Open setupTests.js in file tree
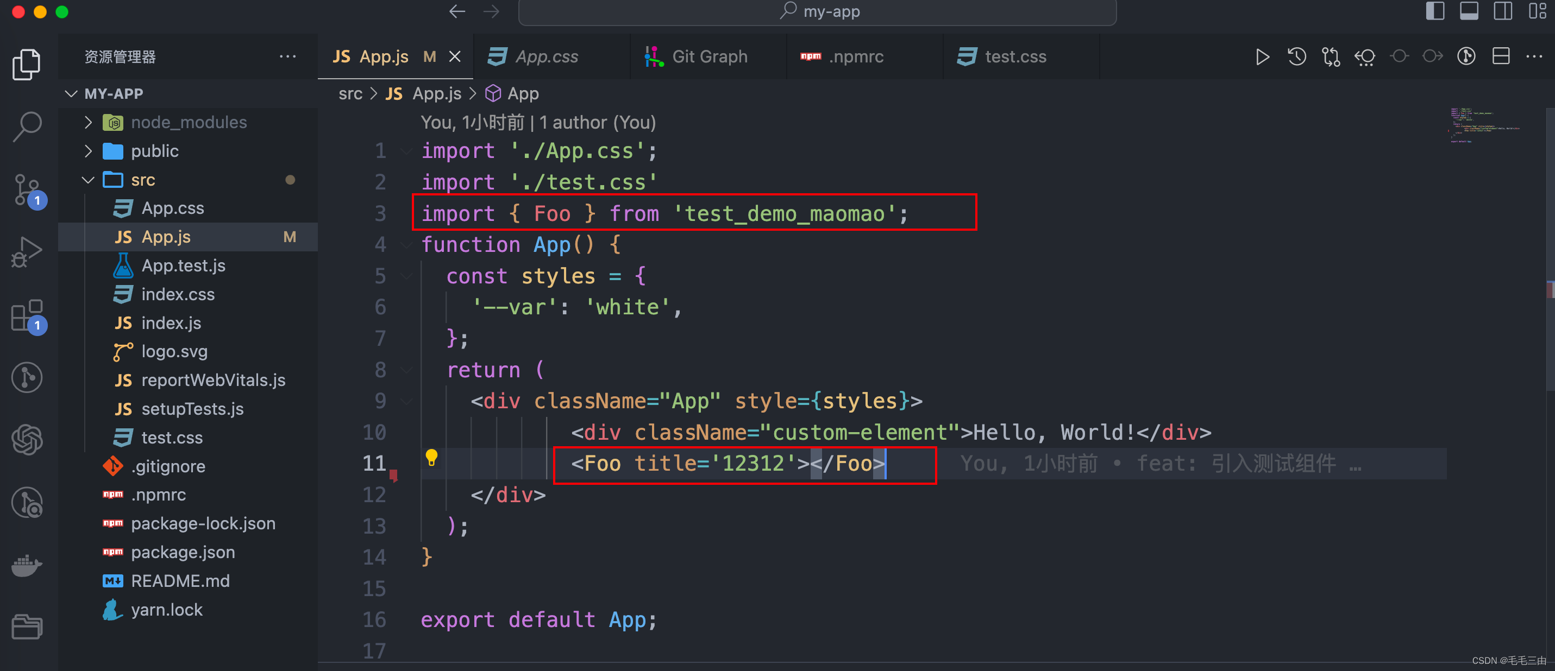 [x=192, y=409]
